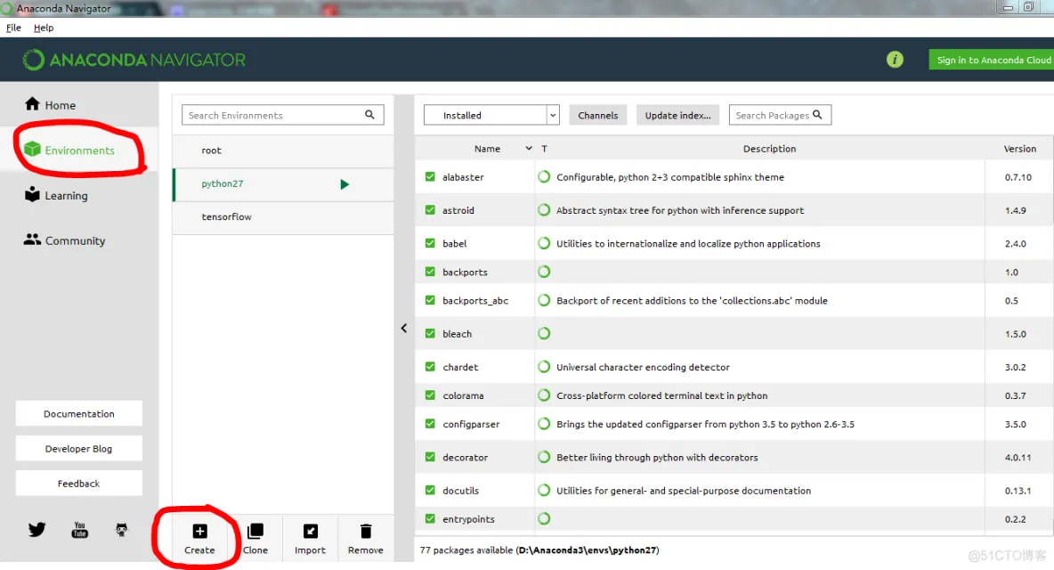
Task: Click the astroid package type circle icon
Action: pos(545,209)
